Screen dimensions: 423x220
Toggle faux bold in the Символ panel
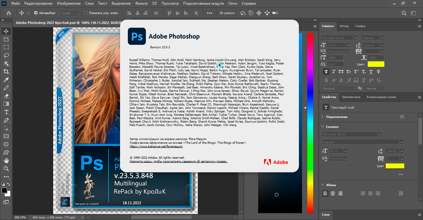pyautogui.click(x=326, y=72)
